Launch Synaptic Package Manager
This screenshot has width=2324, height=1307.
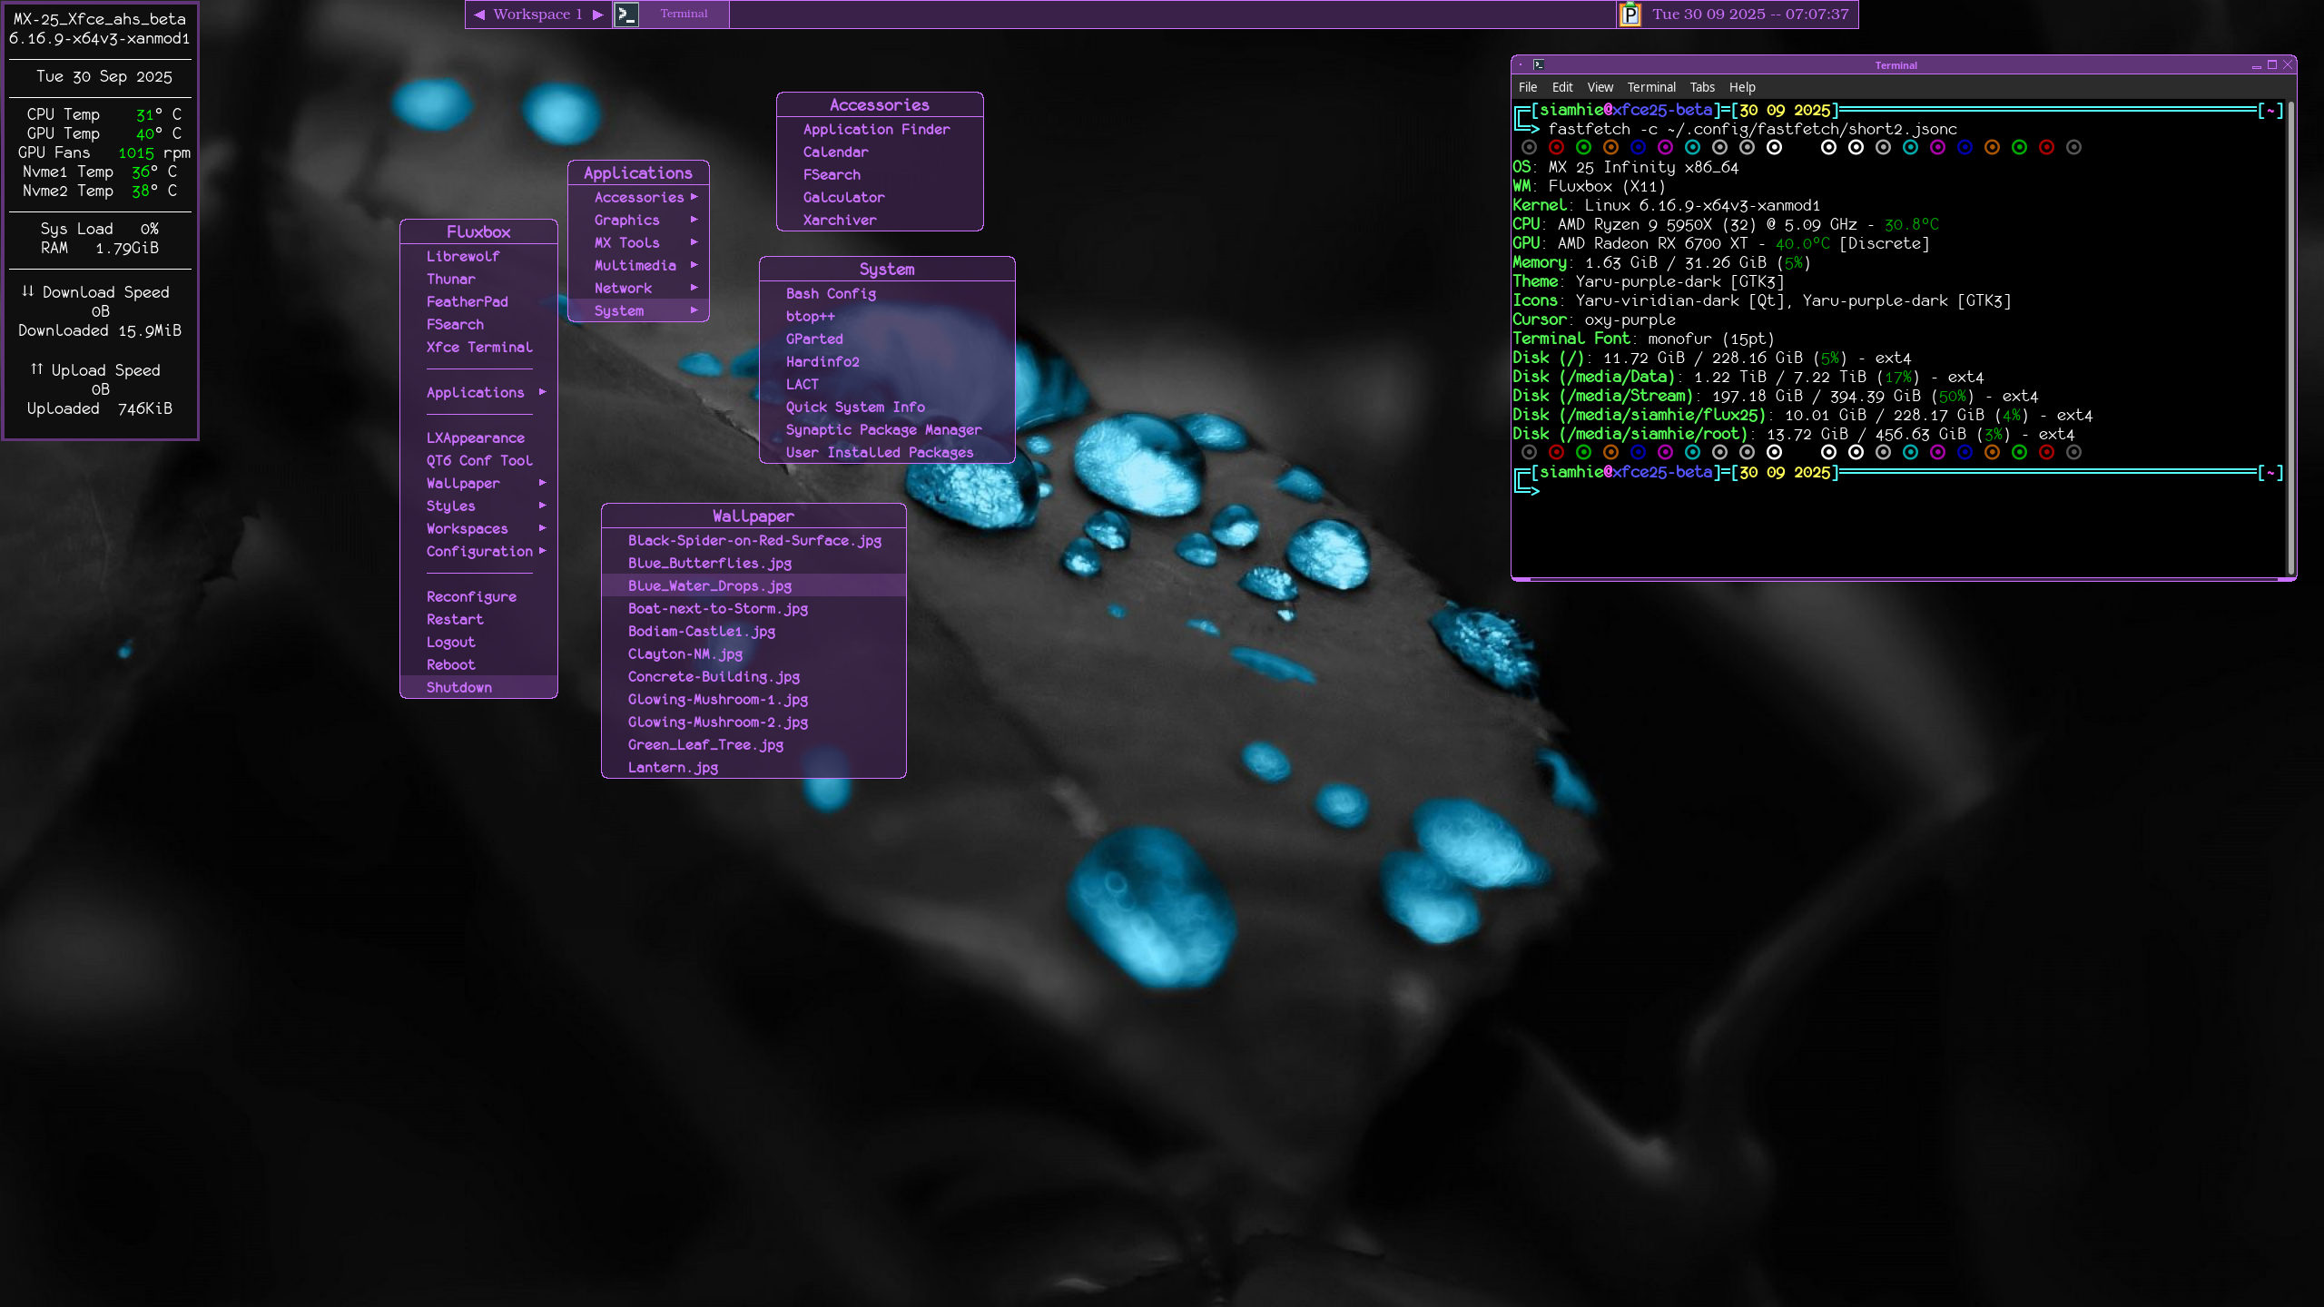[x=883, y=429]
